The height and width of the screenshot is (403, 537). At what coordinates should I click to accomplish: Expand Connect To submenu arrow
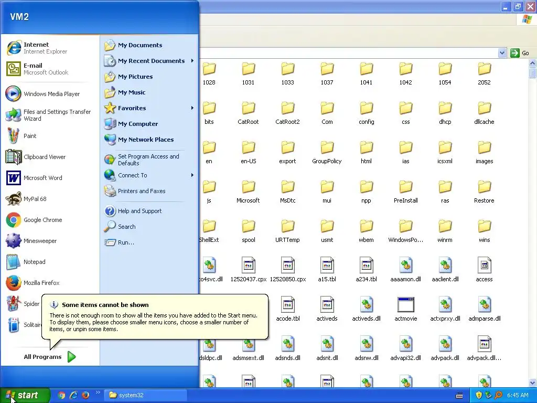coord(192,175)
